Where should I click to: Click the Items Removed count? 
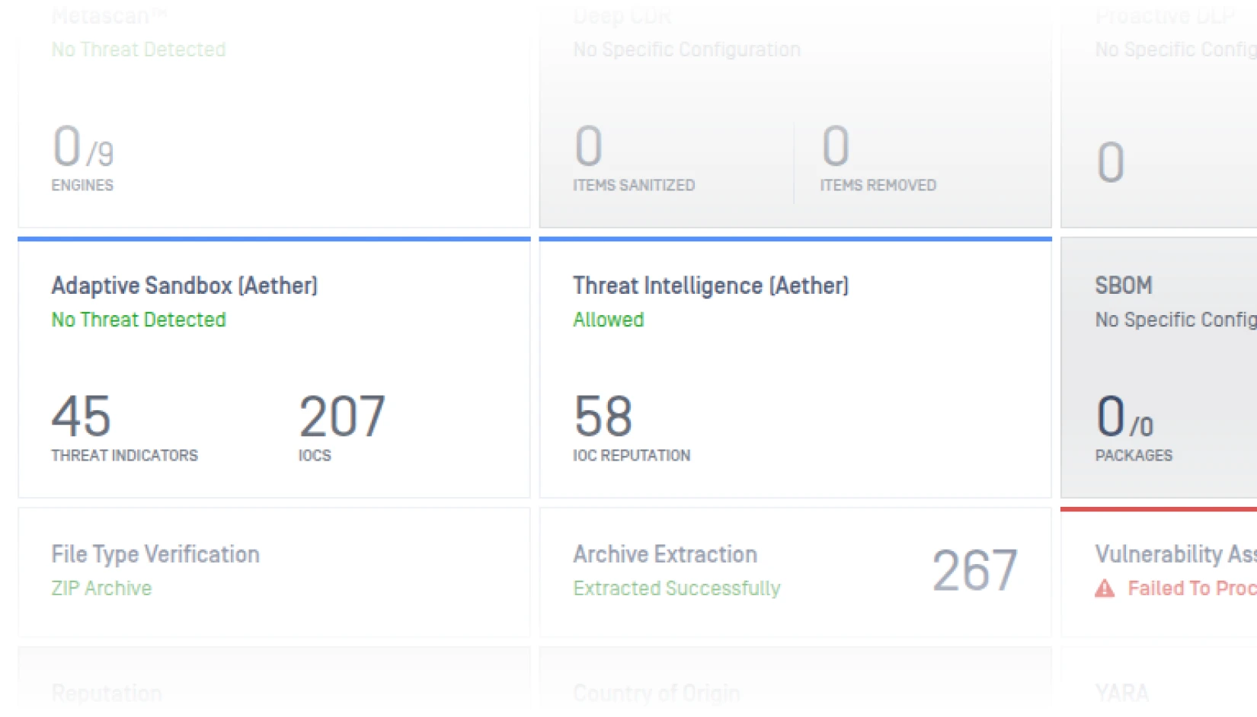pyautogui.click(x=835, y=146)
